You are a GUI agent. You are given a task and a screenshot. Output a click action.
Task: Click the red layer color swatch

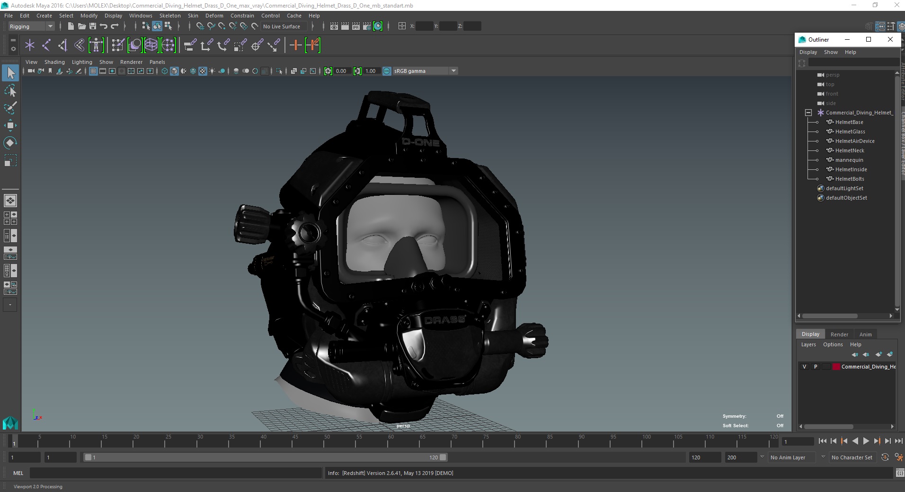pos(836,367)
